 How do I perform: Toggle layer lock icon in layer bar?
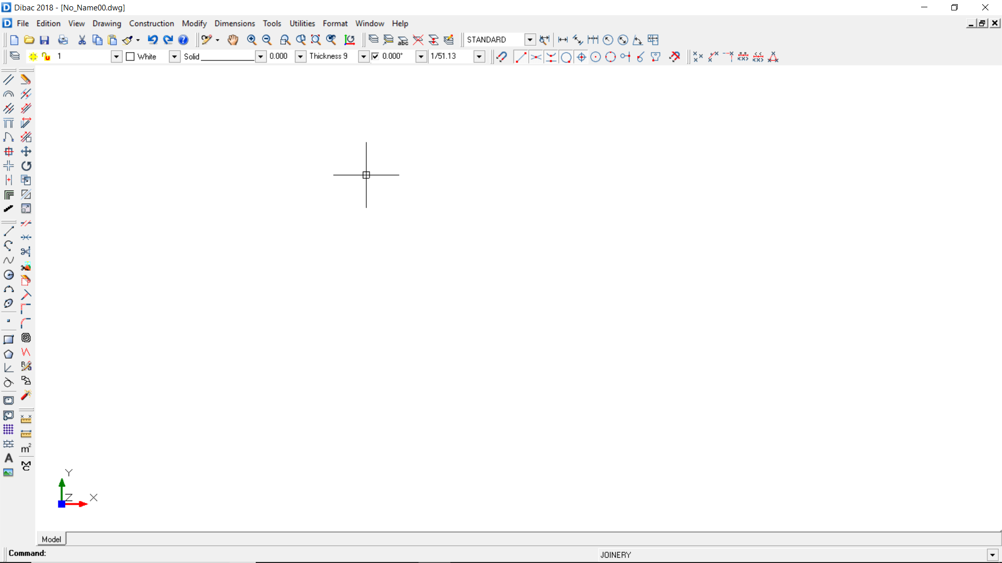46,56
